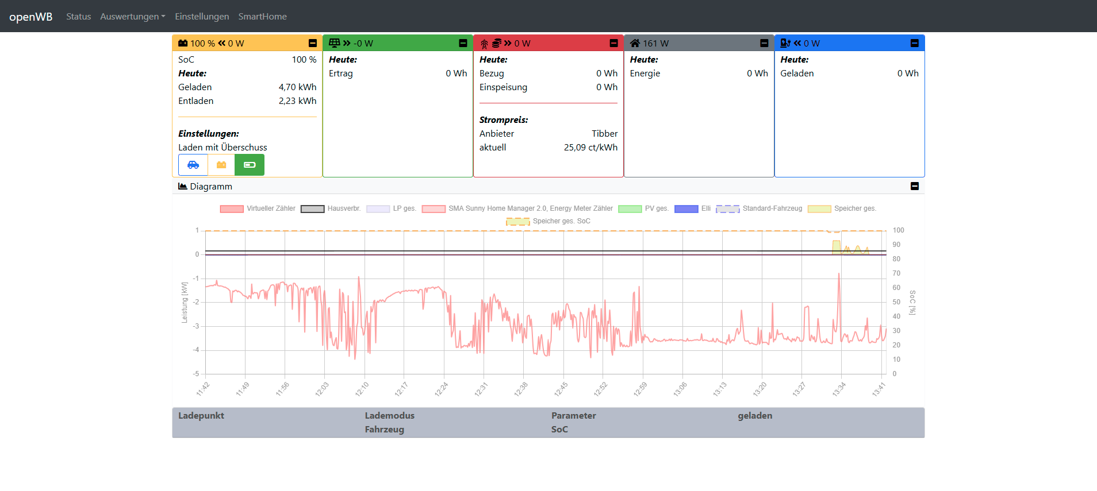Collapse the battery storage card

coord(313,43)
